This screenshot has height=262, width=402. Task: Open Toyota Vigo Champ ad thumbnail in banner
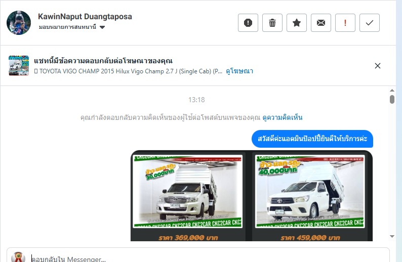(19, 66)
